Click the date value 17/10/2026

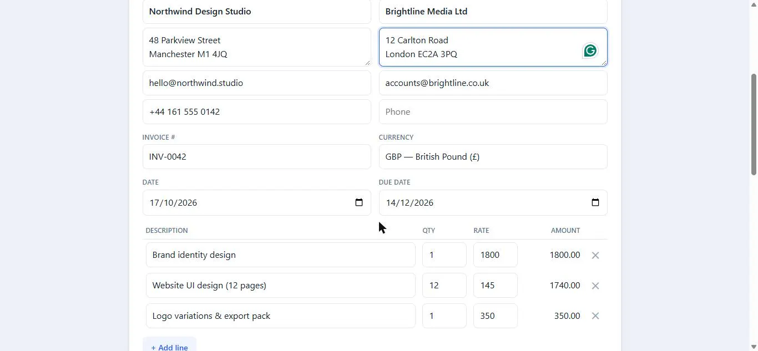(173, 203)
